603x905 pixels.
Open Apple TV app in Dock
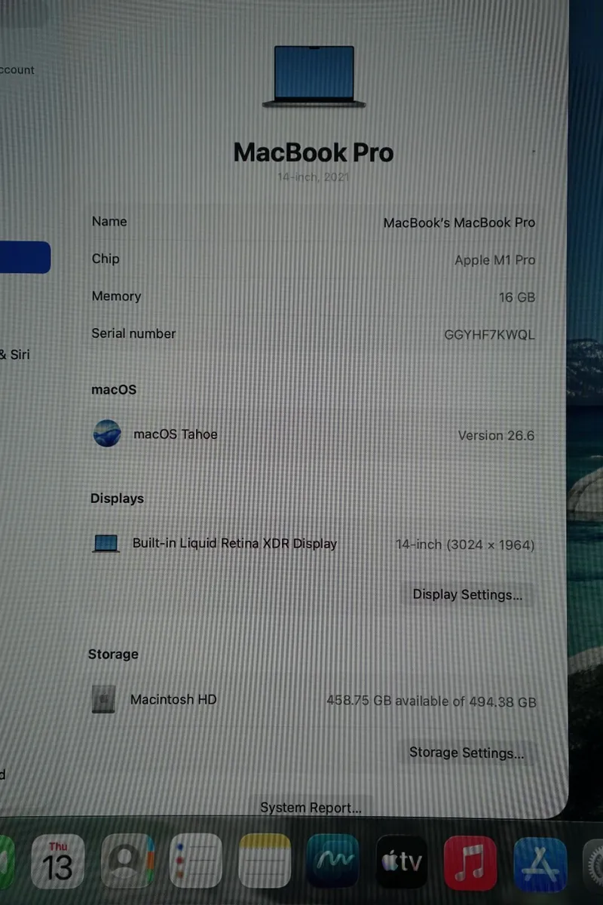point(402,862)
